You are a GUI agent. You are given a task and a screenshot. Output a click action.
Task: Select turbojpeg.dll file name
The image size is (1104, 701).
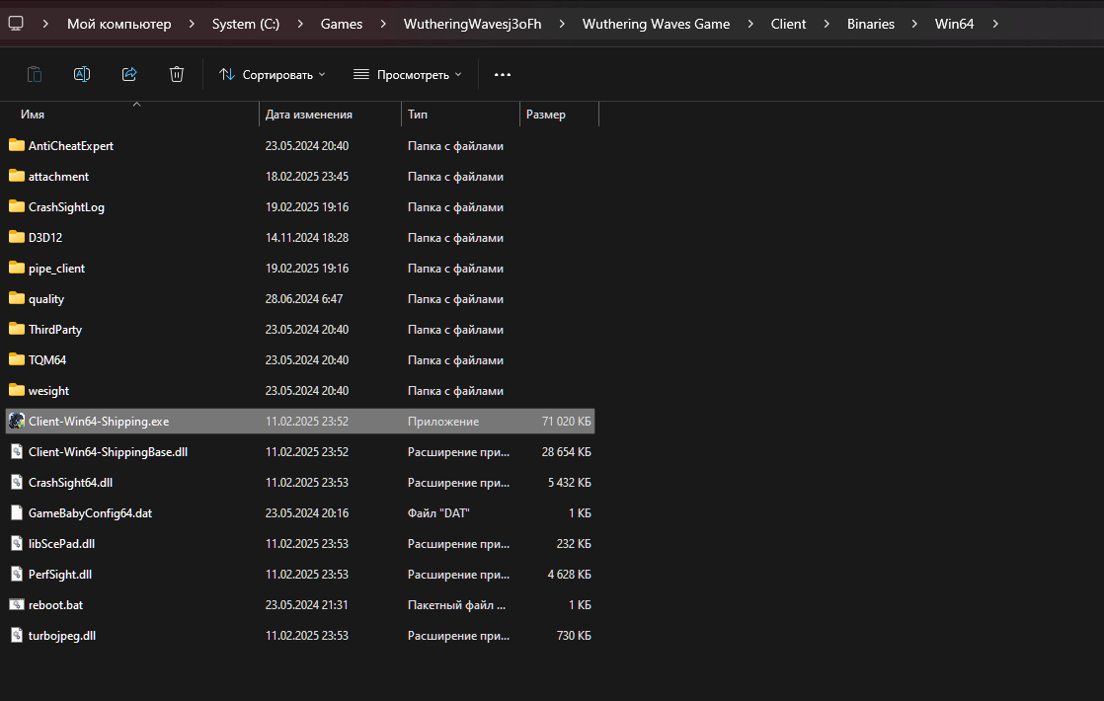point(62,636)
